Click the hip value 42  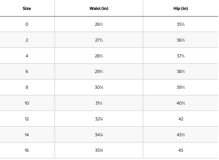(x=181, y=119)
